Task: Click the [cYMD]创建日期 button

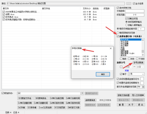Action: tap(25, 103)
